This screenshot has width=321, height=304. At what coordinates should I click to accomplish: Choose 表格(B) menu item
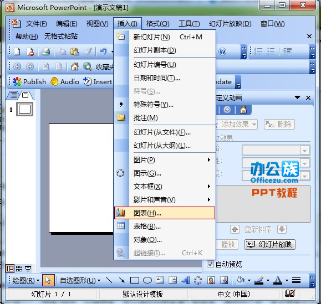pyautogui.click(x=165, y=226)
